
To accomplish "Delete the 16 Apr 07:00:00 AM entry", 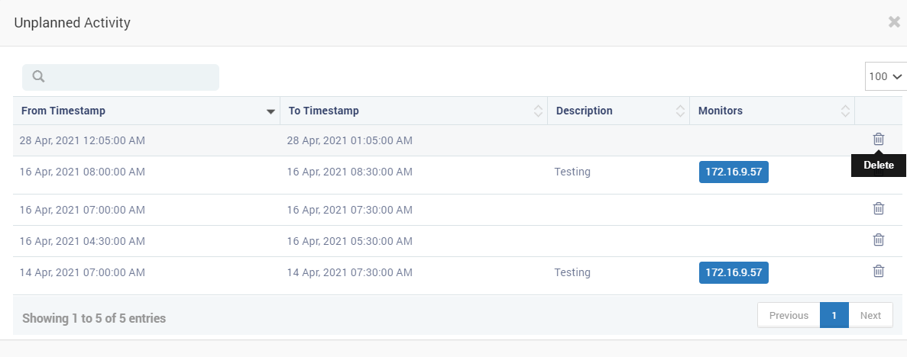I will point(878,208).
